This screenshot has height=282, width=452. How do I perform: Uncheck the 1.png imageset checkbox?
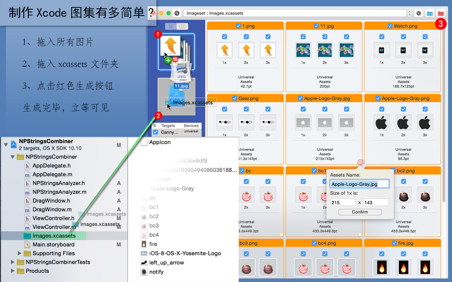(238, 26)
